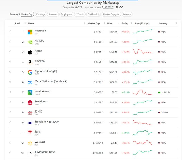The height and width of the screenshot is (160, 182).
Task: Rank companies by Dividend %
Action: 94,14
